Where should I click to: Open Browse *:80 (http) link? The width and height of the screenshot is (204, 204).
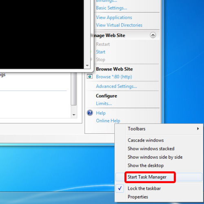coord(114,77)
